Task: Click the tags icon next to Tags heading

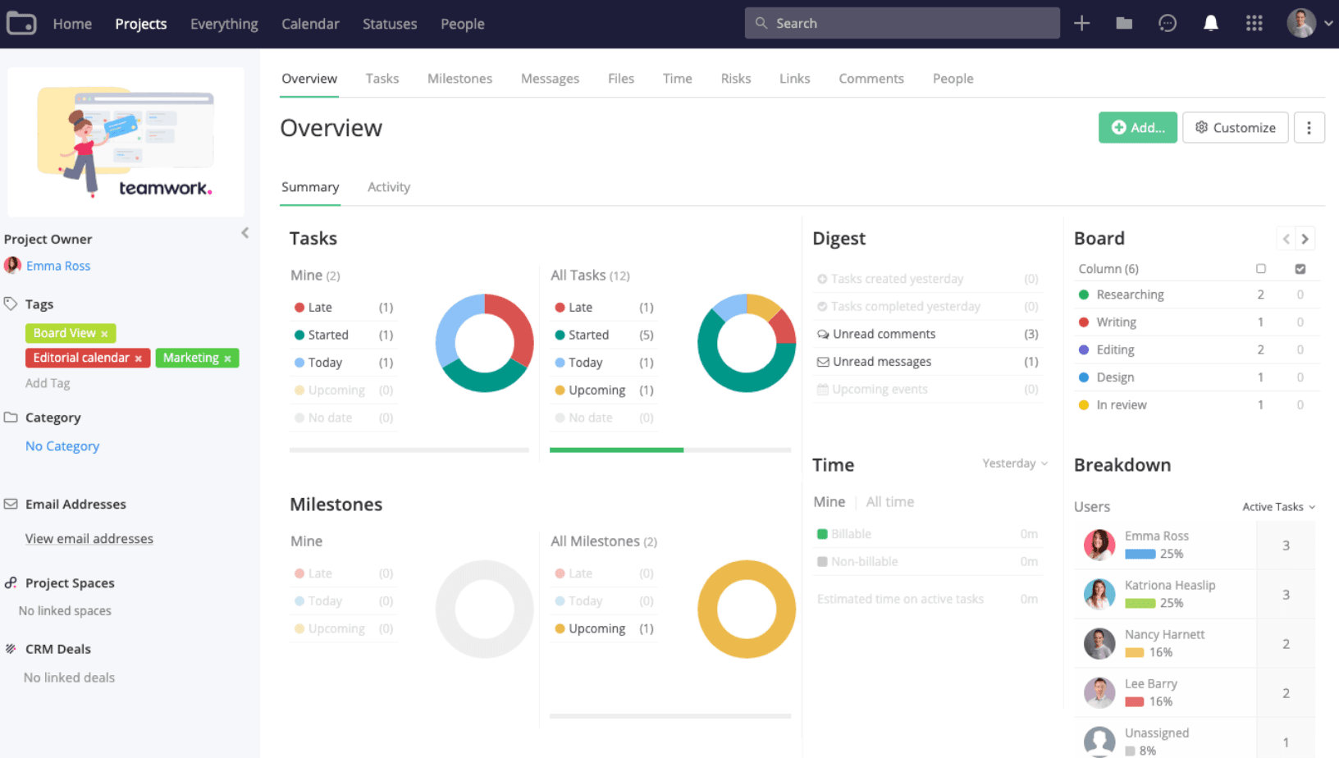Action: (x=10, y=303)
